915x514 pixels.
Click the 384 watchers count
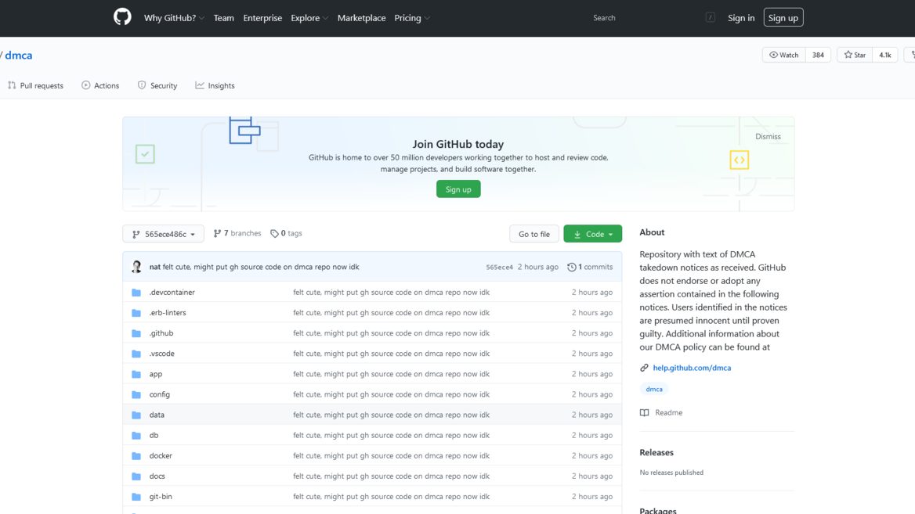click(x=818, y=55)
